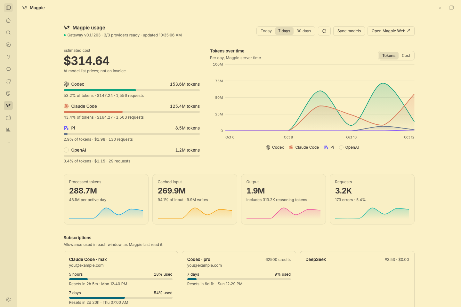Image resolution: width=461 pixels, height=307 pixels.
Task: Open the Home icon in sidebar
Action: coord(8,20)
